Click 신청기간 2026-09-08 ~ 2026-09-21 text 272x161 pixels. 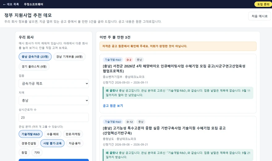(x=125, y=144)
